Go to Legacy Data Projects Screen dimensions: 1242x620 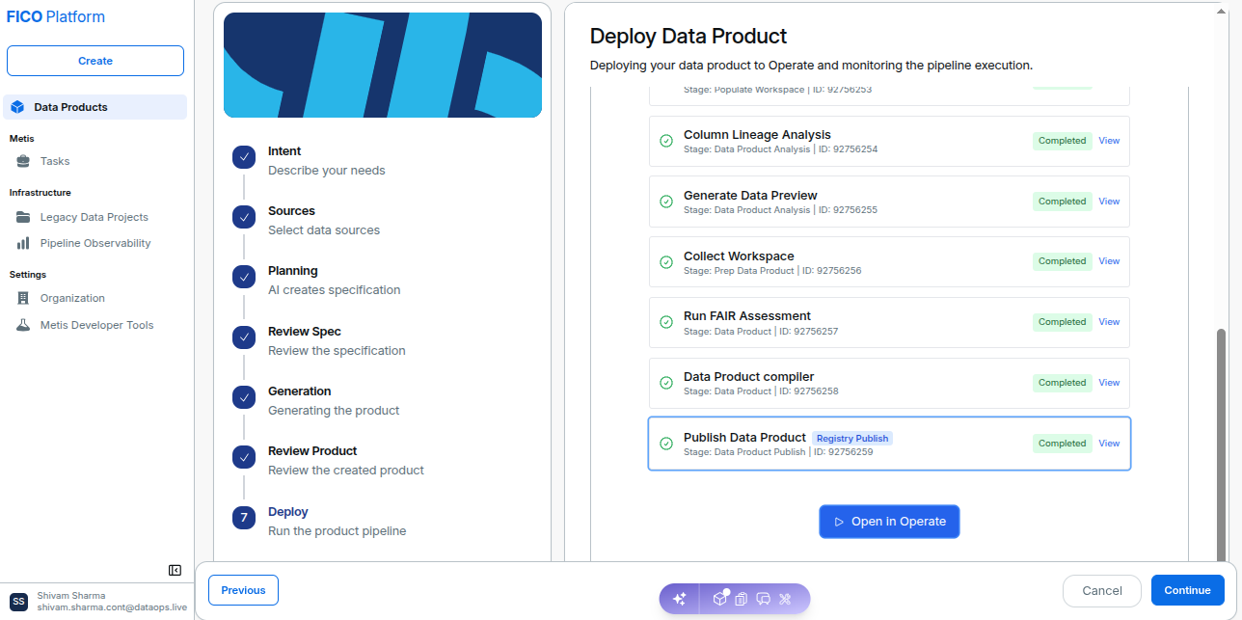pos(95,217)
